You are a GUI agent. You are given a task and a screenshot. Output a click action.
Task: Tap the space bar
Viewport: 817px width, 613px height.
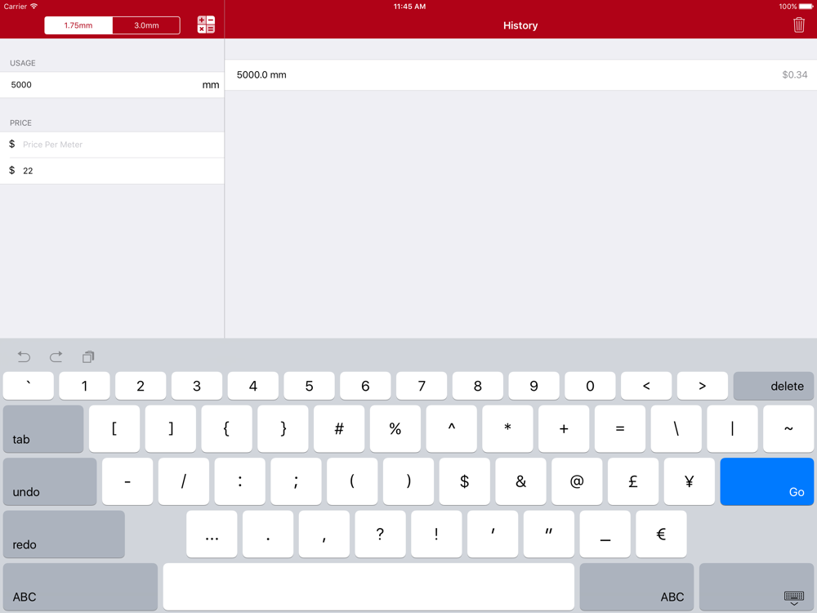coord(368,587)
